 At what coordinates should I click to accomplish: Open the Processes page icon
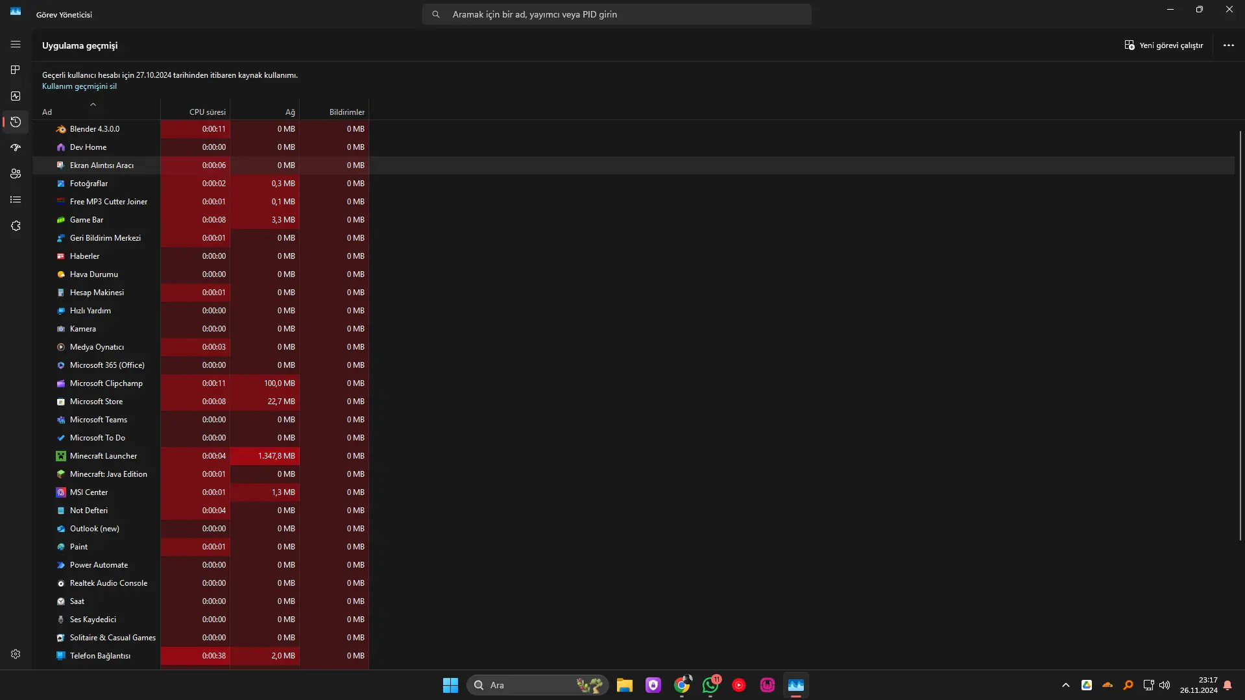coord(16,70)
